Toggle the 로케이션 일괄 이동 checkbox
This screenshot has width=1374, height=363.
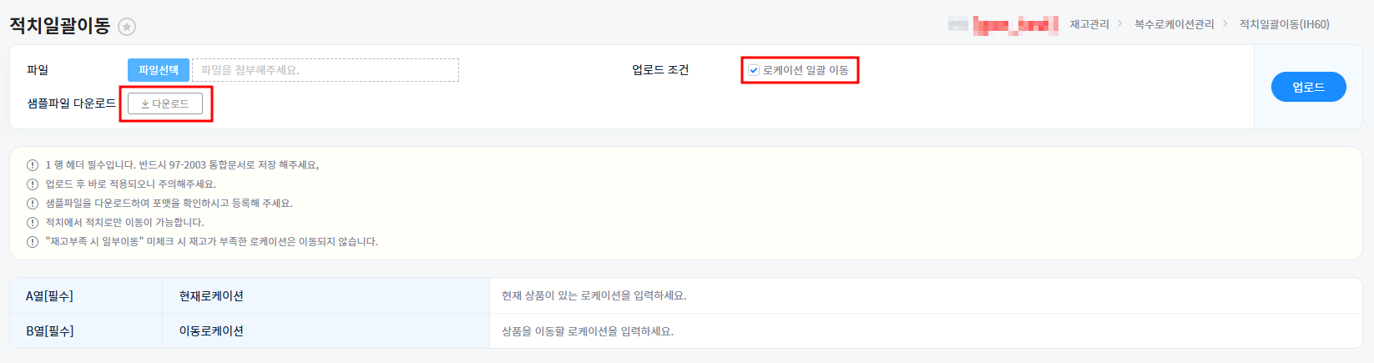(x=754, y=70)
